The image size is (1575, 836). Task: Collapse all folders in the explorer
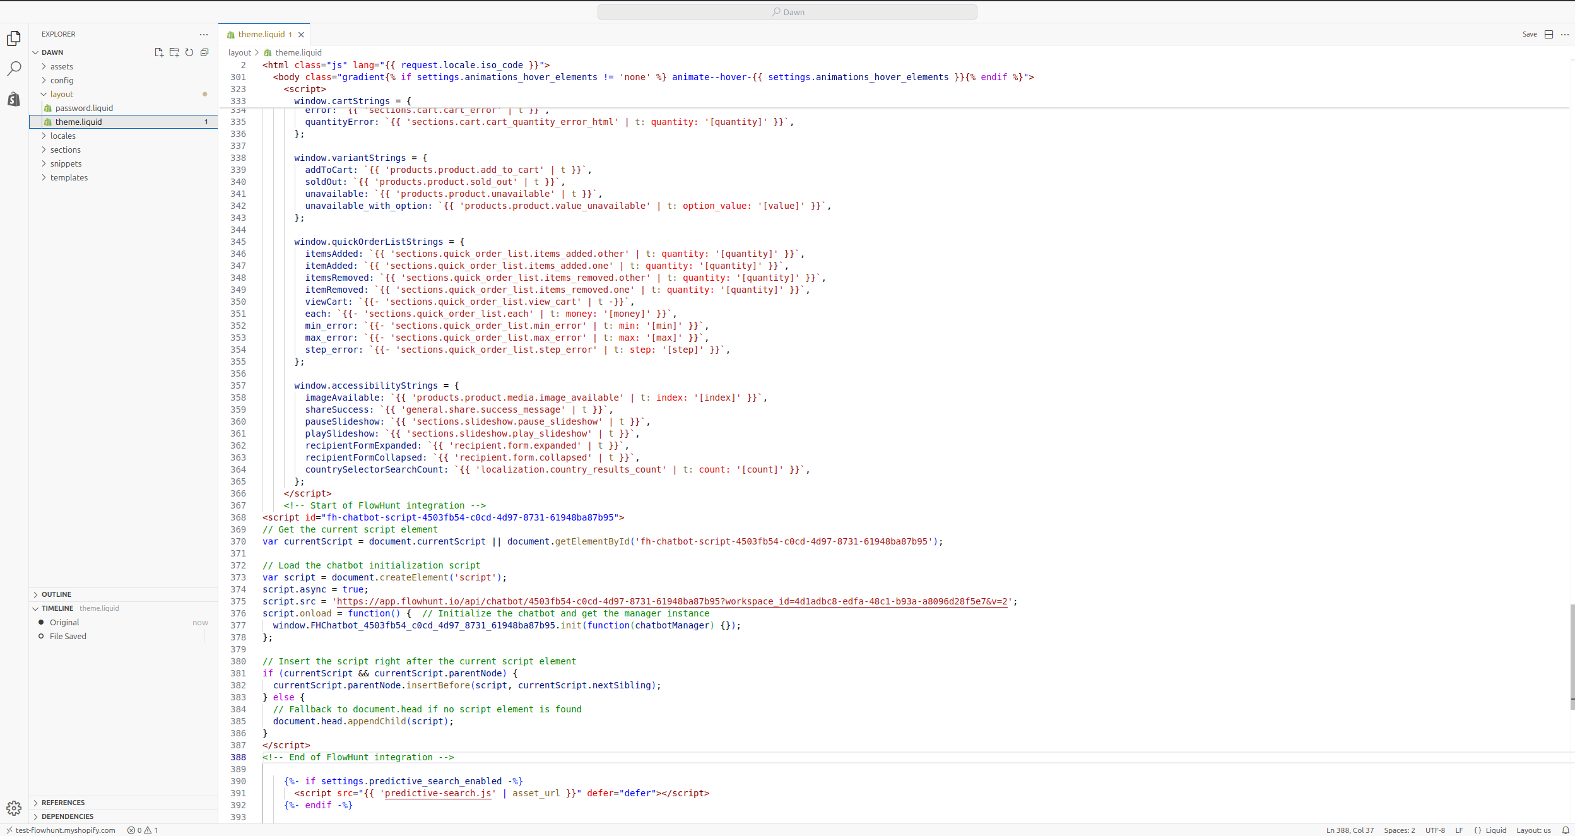pyautogui.click(x=204, y=53)
